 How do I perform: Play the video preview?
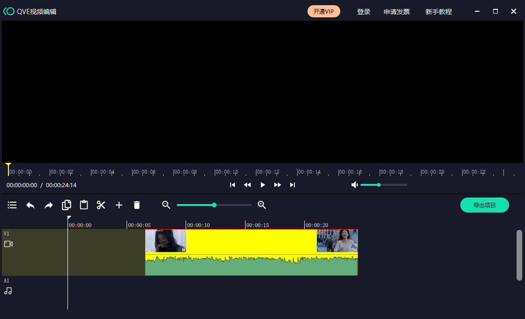262,185
